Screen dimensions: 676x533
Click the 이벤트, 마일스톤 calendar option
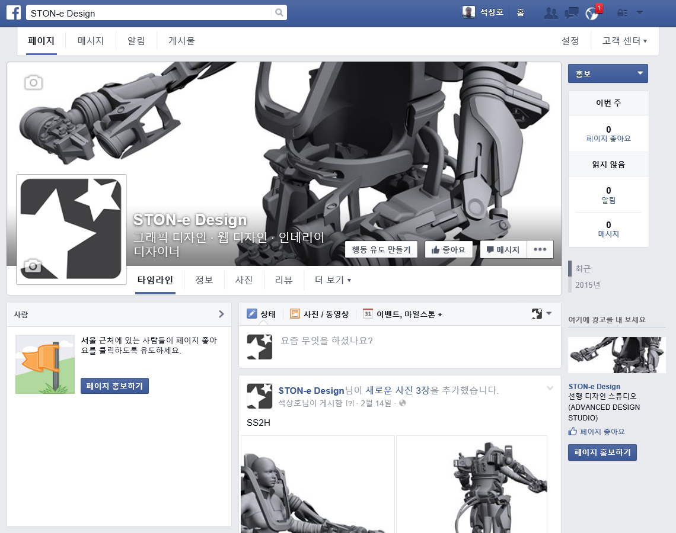click(403, 314)
